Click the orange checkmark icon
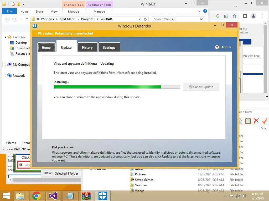Viewport: 269px width, 201px height. [x=265, y=121]
